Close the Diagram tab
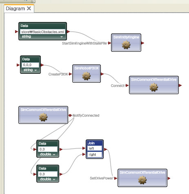189x194 pixels. pos(29,9)
